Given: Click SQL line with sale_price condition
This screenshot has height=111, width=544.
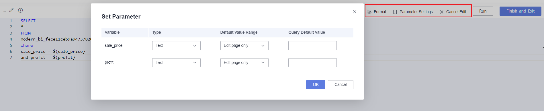Looking at the screenshot, I should click(x=53, y=51).
